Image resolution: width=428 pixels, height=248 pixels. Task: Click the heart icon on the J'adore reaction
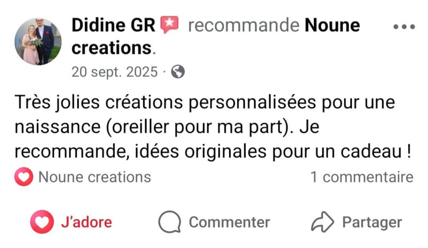pos(41,221)
